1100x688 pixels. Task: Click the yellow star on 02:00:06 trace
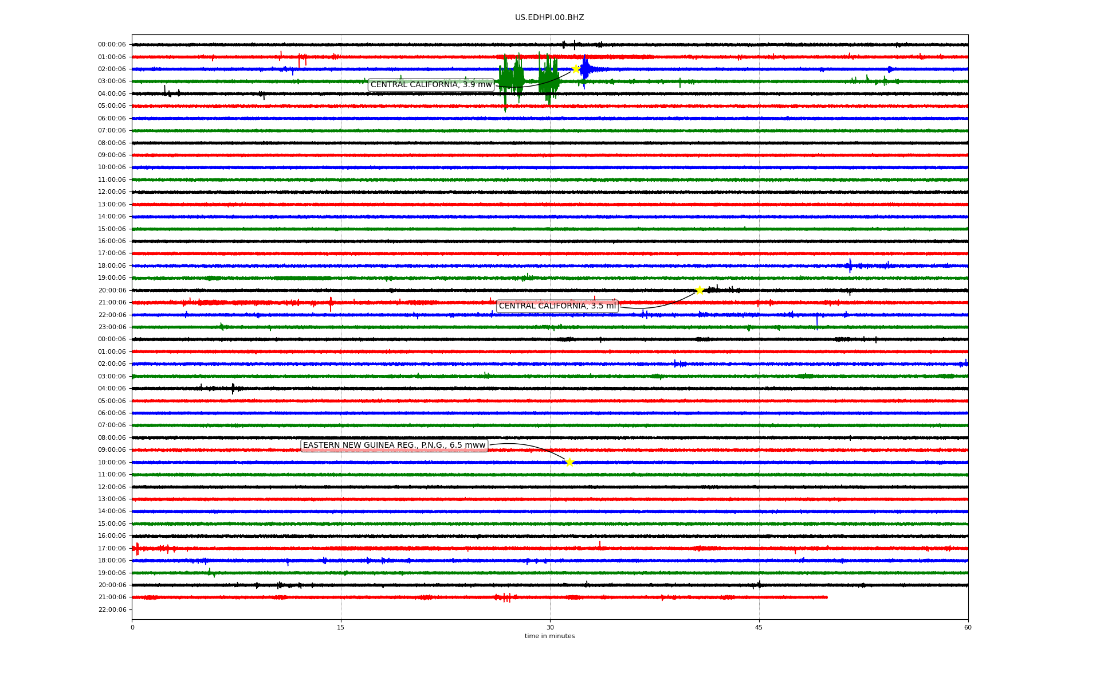pyautogui.click(x=576, y=69)
